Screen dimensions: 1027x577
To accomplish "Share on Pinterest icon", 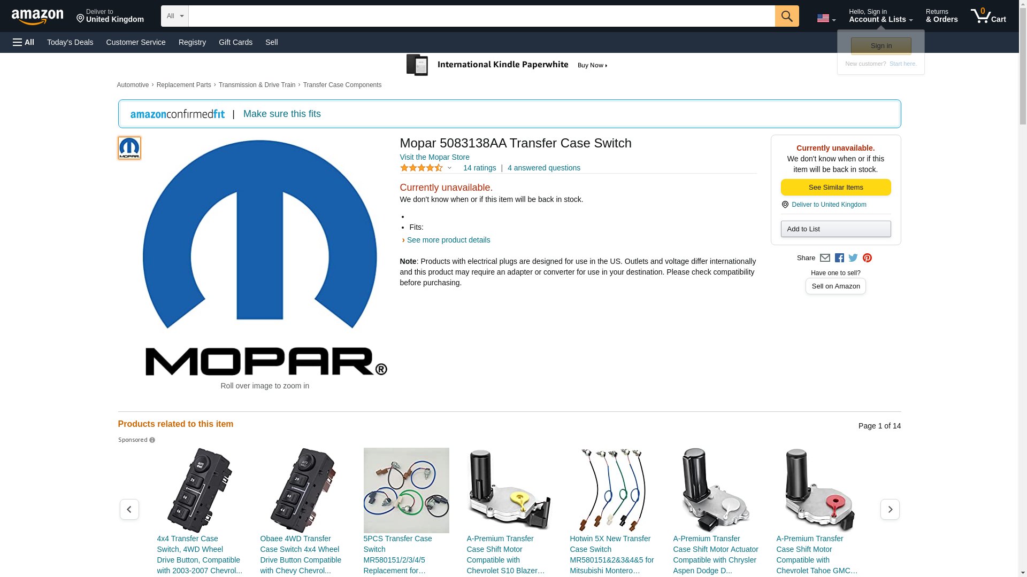I will pos(867,258).
